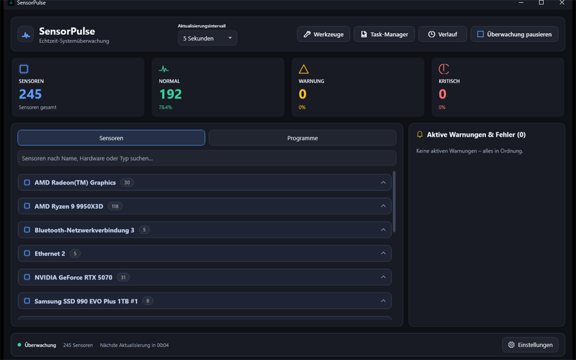Click the Task-Manager document icon
The image size is (576, 360).
[364, 34]
